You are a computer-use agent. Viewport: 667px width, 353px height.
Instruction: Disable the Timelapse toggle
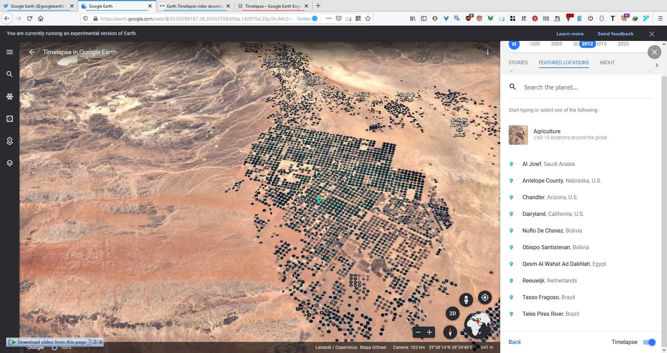[651, 342]
